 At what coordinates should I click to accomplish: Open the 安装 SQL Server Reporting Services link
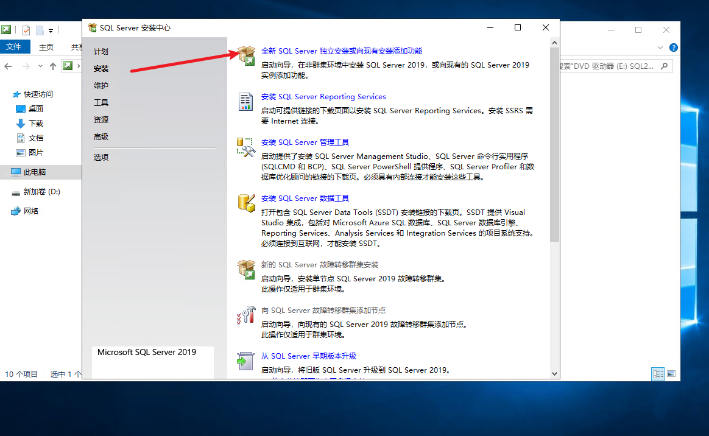[x=323, y=97]
